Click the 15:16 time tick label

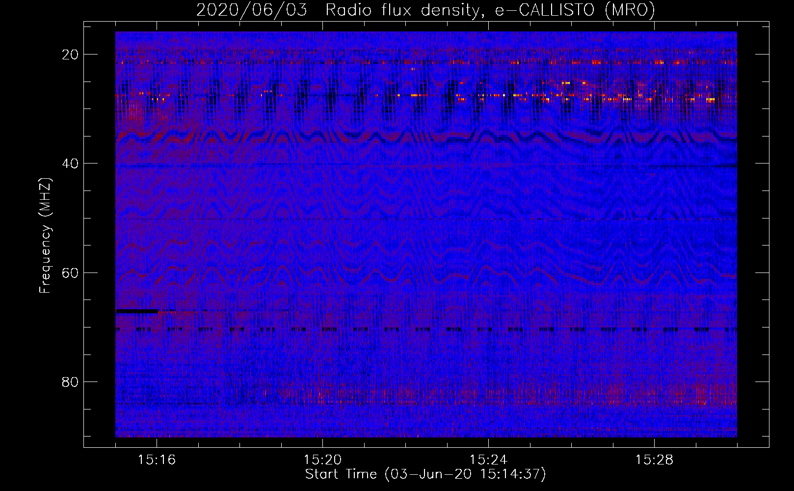coord(157,460)
